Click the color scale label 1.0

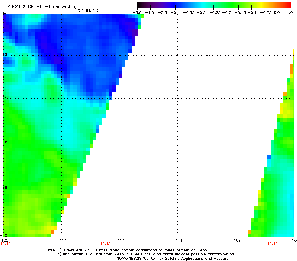290,13
